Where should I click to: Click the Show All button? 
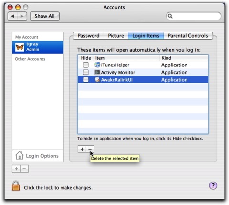(45, 16)
